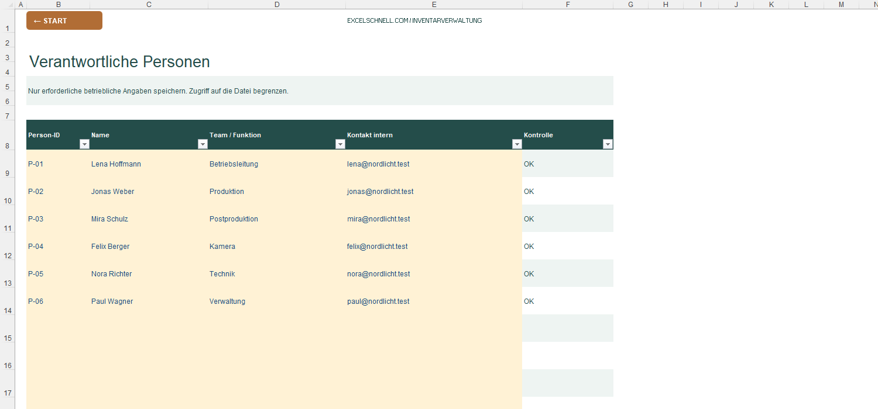Screen dimensions: 878x409
Task: Select cell with Nora Richter
Action: 149,273
